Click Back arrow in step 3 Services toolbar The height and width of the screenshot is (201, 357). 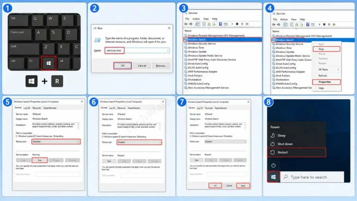[x=186, y=24]
